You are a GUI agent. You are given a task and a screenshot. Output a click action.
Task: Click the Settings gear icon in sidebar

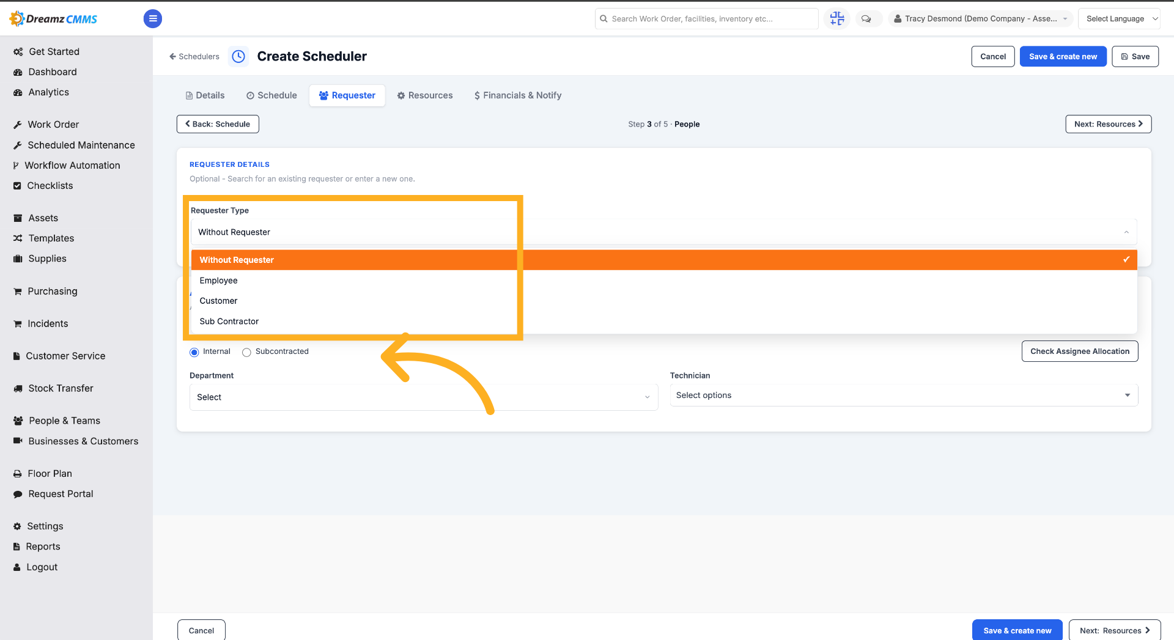(17, 526)
